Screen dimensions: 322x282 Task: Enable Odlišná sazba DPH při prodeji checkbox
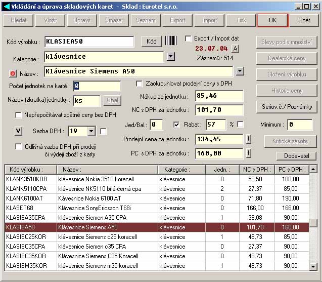tap(18, 147)
